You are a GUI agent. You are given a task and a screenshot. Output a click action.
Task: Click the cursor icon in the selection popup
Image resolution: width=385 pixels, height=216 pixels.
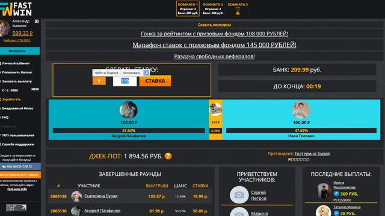click(x=146, y=73)
